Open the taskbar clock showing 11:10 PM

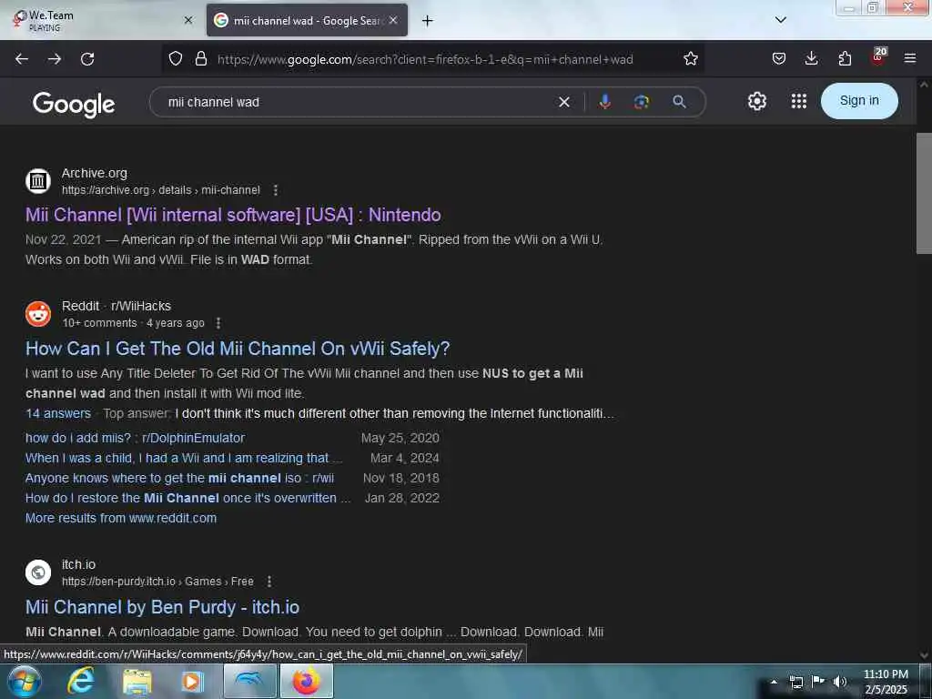click(886, 682)
